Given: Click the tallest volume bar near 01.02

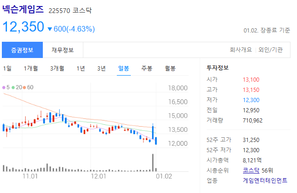Looking at the screenshot, I should [153, 162].
